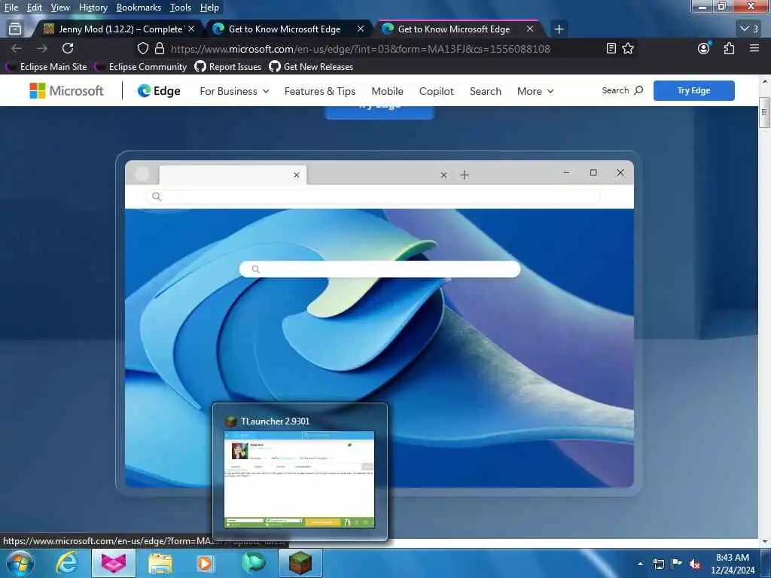Open a new tab with plus button
Screen dimensions: 771x578
tap(559, 29)
